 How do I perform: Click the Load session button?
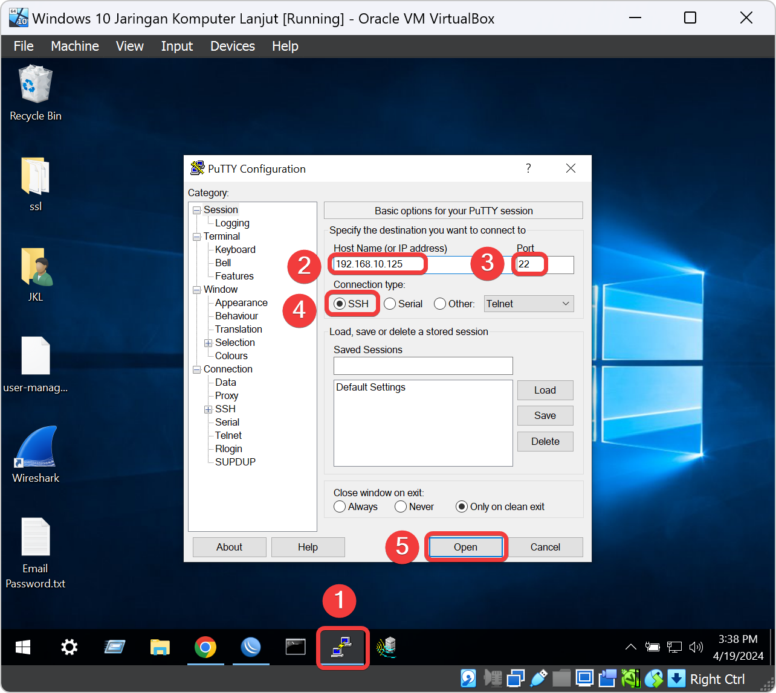[545, 390]
